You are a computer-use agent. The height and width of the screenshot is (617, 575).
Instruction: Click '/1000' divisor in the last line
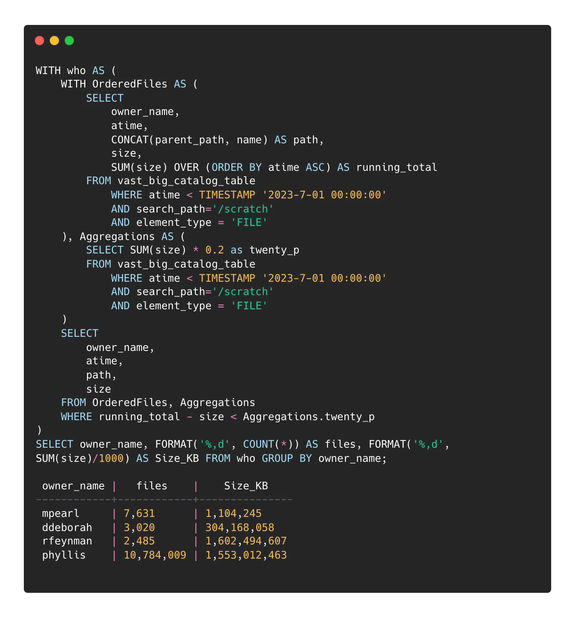click(x=108, y=458)
